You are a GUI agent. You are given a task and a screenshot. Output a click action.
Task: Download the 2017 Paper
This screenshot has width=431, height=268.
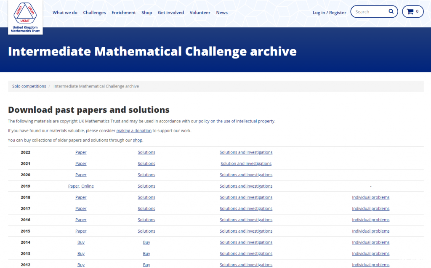tap(81, 209)
